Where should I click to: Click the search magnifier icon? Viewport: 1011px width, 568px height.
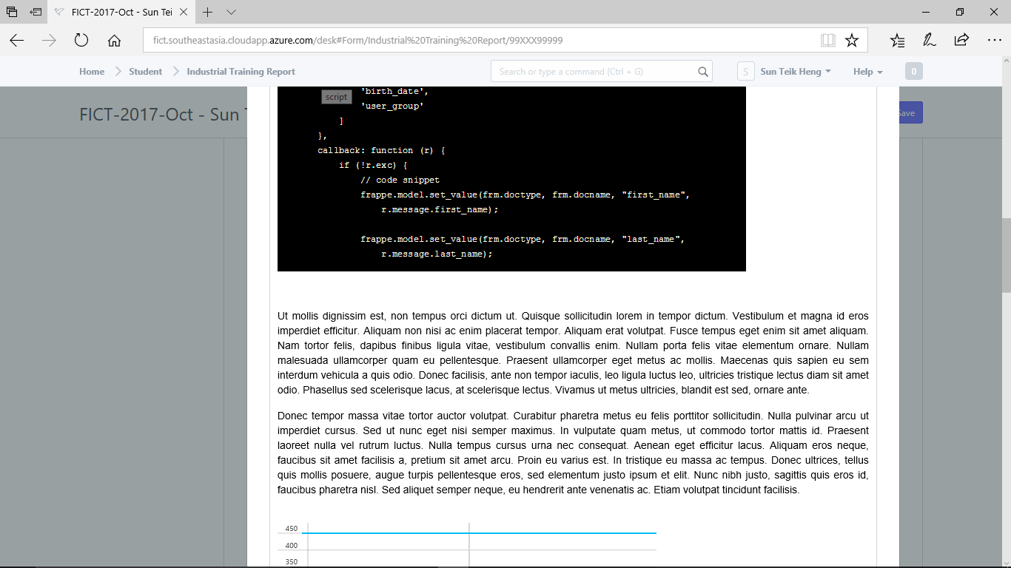703,72
